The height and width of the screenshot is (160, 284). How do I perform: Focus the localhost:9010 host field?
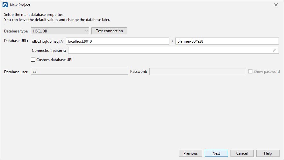(x=117, y=41)
